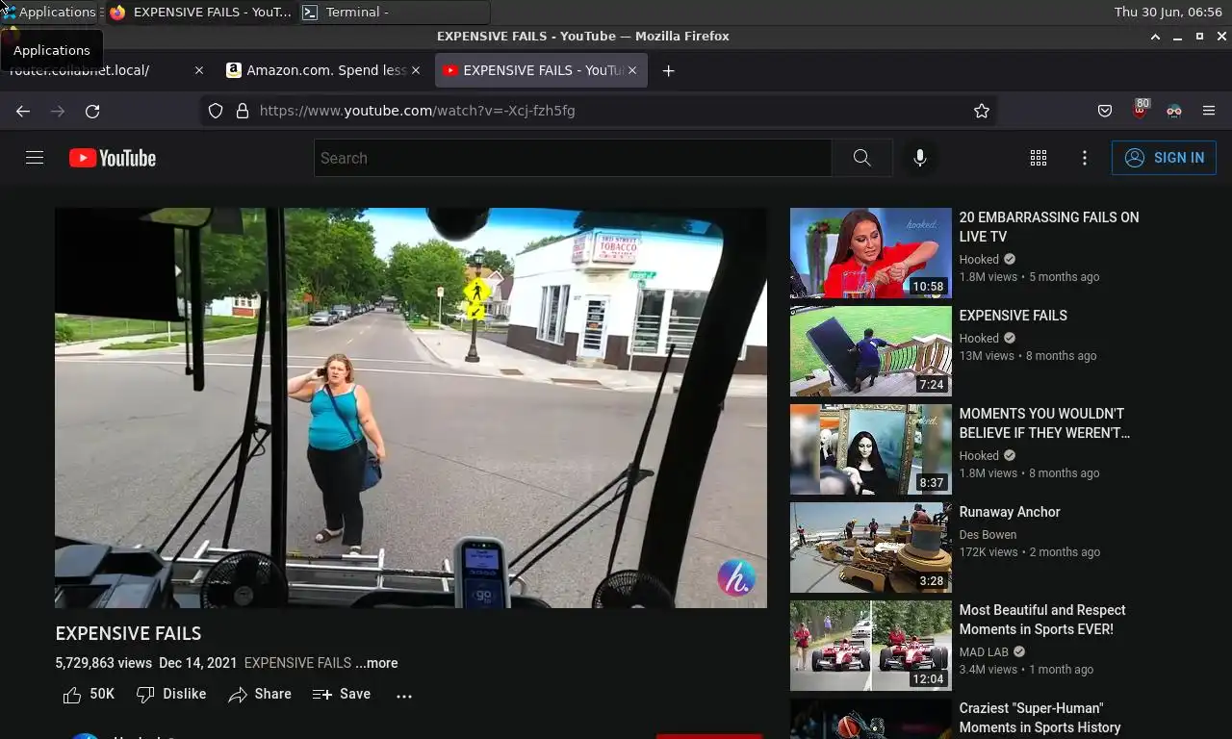Click the search magnifier button
The image size is (1232, 739).
(x=862, y=158)
